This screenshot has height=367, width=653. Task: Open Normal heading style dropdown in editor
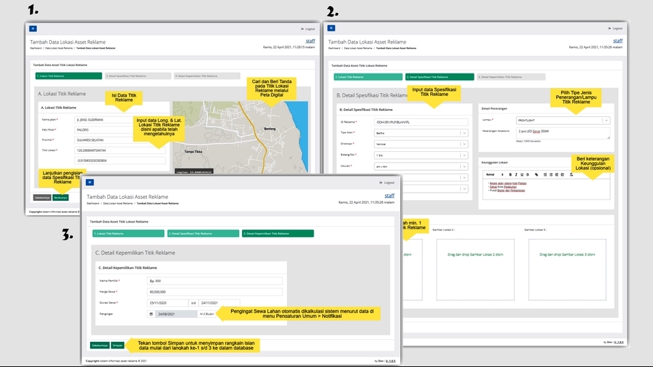point(494,175)
